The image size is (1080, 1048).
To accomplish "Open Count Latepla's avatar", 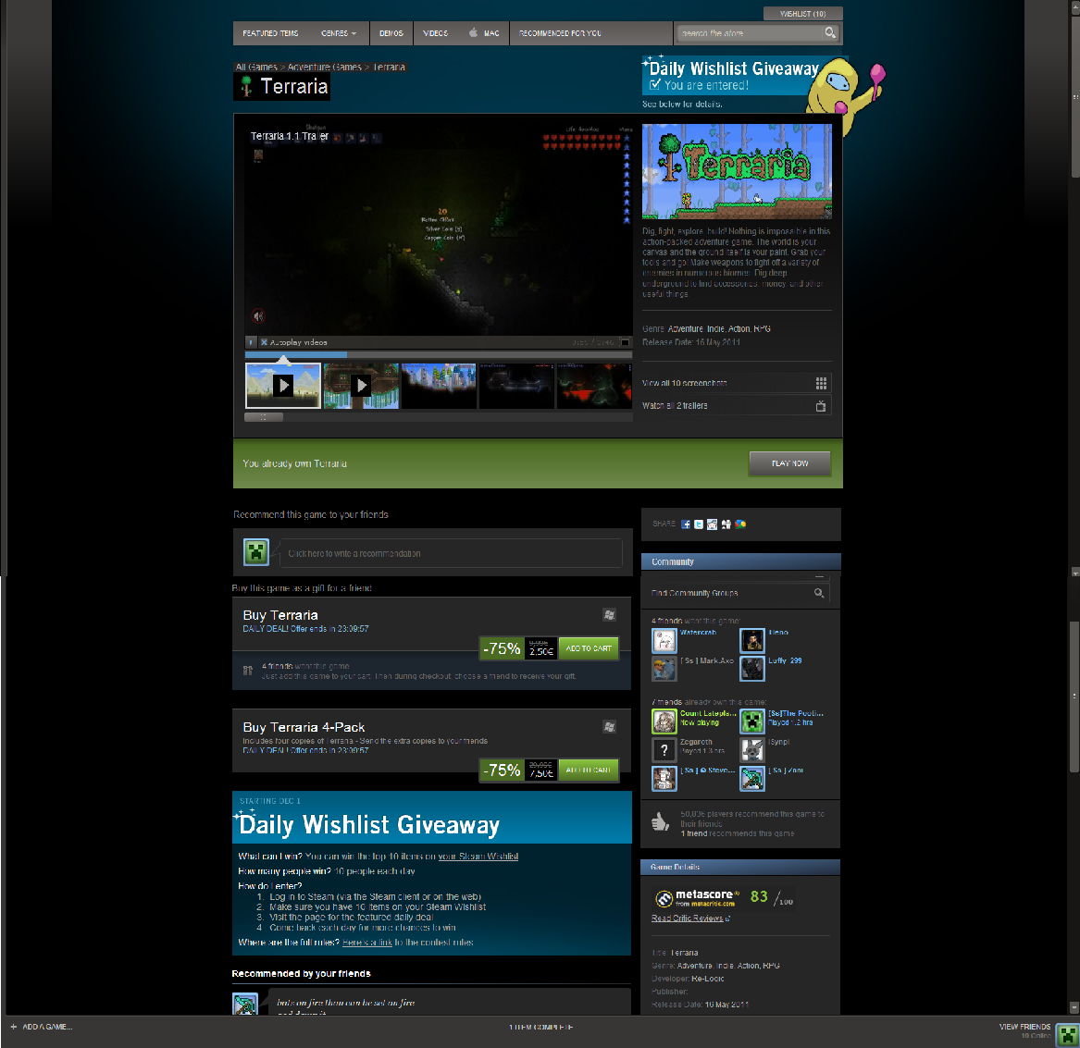I will [x=664, y=721].
